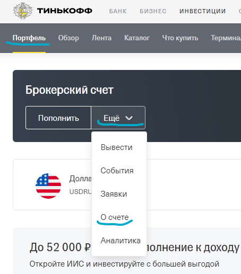Viewport: 241px width, 274px height.
Task: Open Аналитика from the dropdown
Action: pyautogui.click(x=120, y=241)
